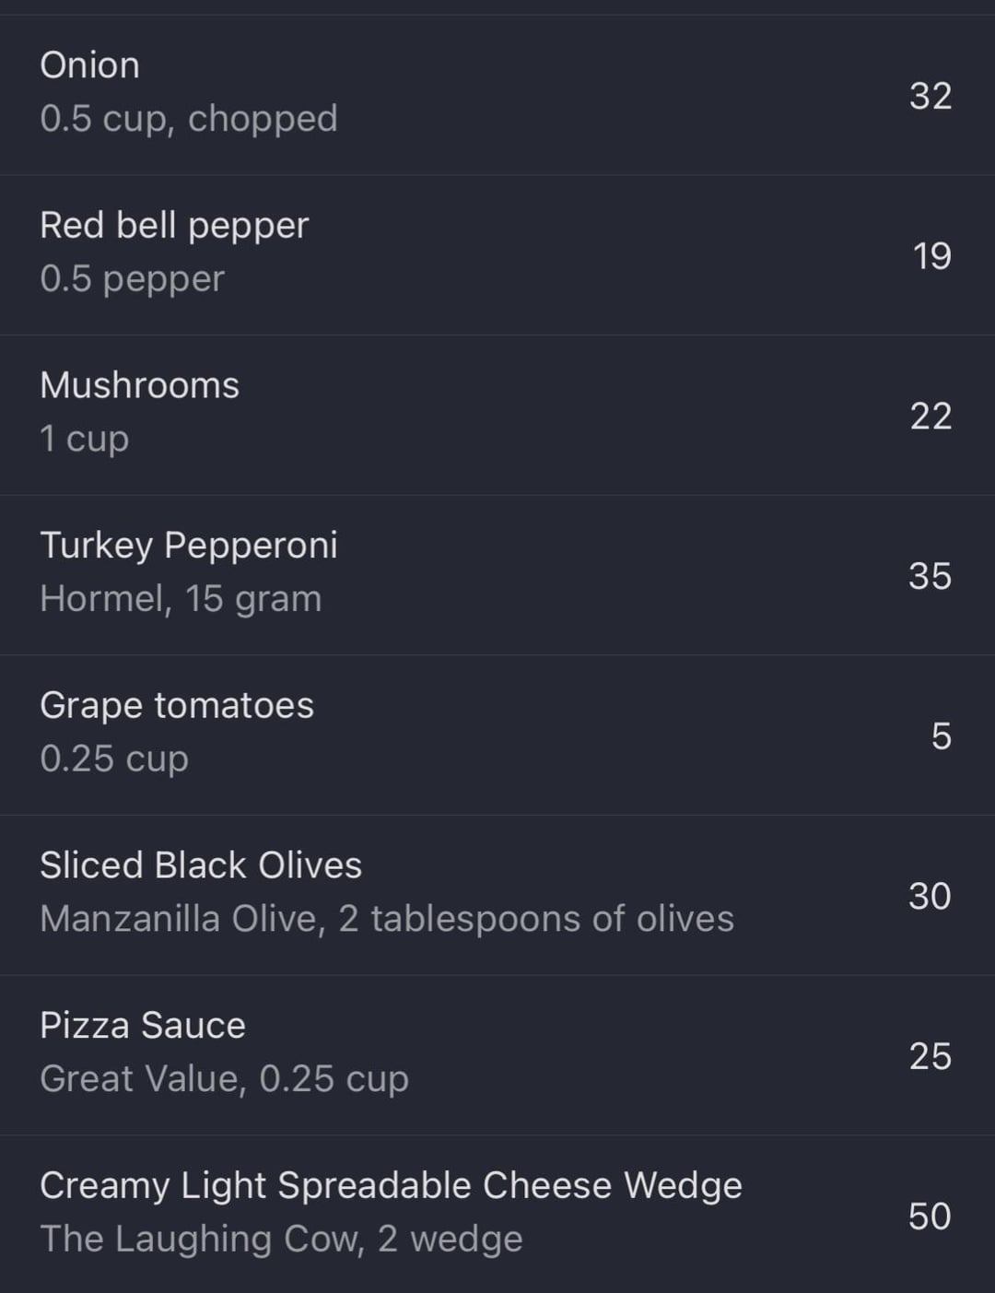
Task: Select the Sliced Black Olives entry
Action: [497, 895]
